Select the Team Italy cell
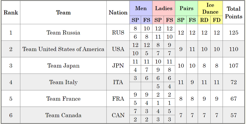The height and width of the screenshot is (124, 246). coord(63,82)
